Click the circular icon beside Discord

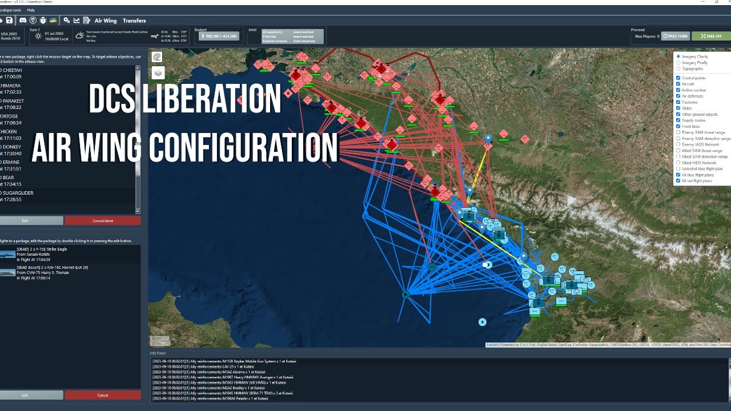[33, 21]
